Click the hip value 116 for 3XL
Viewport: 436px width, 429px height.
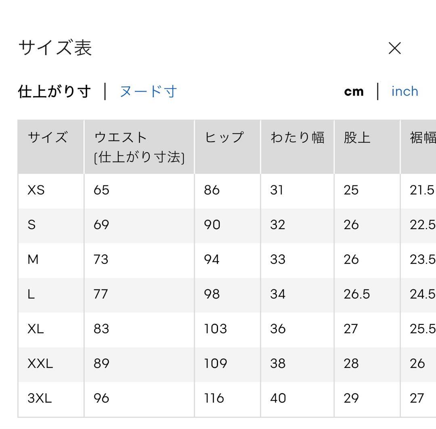click(214, 398)
